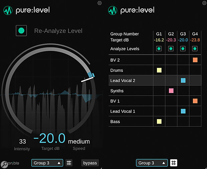Click BV 2 orange G4 assignment square
Screen dimensions: 207x169
click(195, 60)
